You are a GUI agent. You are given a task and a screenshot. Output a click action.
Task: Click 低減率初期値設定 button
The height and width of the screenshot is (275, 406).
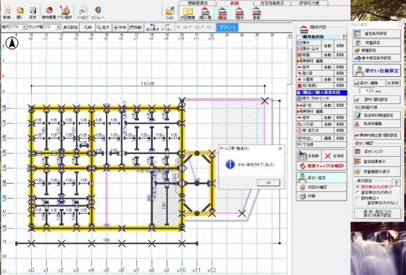[377, 115]
